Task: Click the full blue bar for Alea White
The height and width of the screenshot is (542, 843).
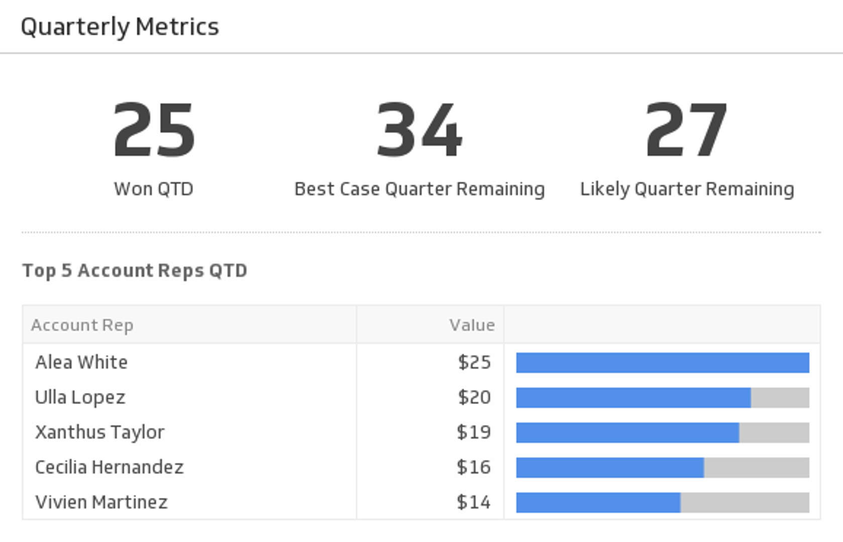Action: pyautogui.click(x=662, y=363)
